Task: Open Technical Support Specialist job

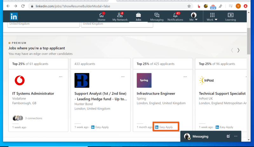Action: click(222, 94)
